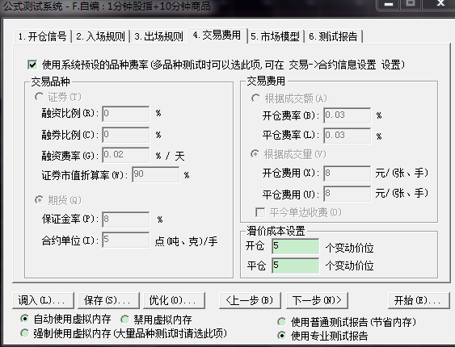The width and height of the screenshot is (455, 347).
Task: Click the 4.交易费用 tab
Action: pos(217,36)
